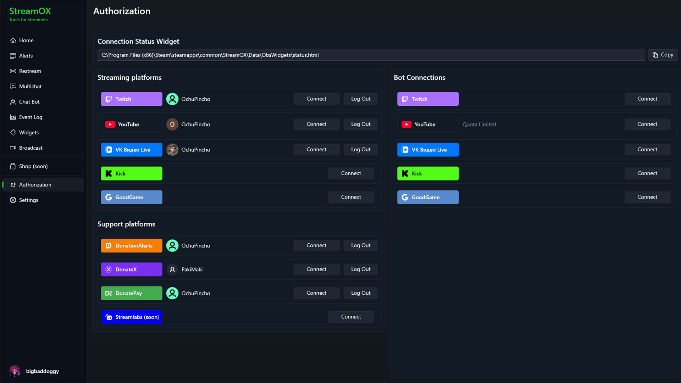Connect the Kick bot

[647, 173]
